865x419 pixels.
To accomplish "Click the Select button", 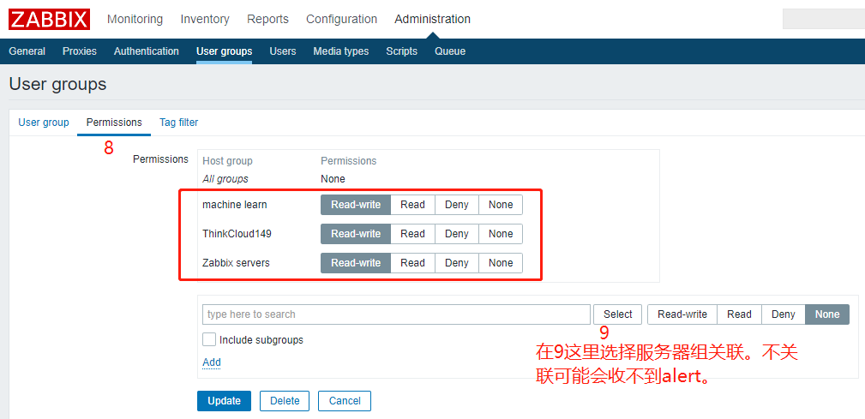I will [617, 314].
